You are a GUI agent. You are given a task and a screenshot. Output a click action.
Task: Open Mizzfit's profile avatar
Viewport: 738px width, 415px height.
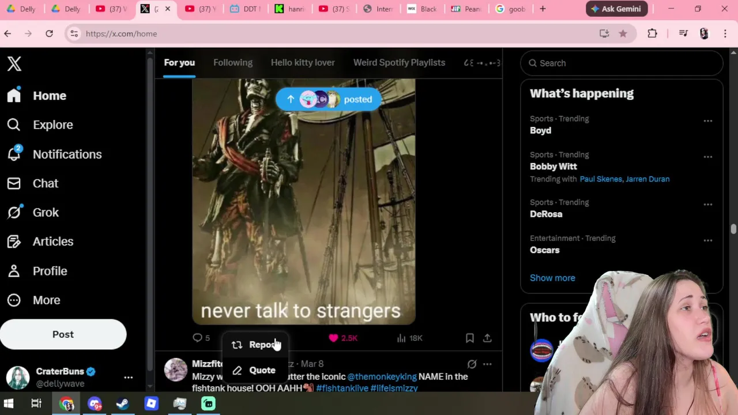point(175,370)
